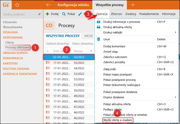Expand EWIDENCJE DODATKOWE sidebar section
The width and height of the screenshot is (180, 124).
[20, 74]
